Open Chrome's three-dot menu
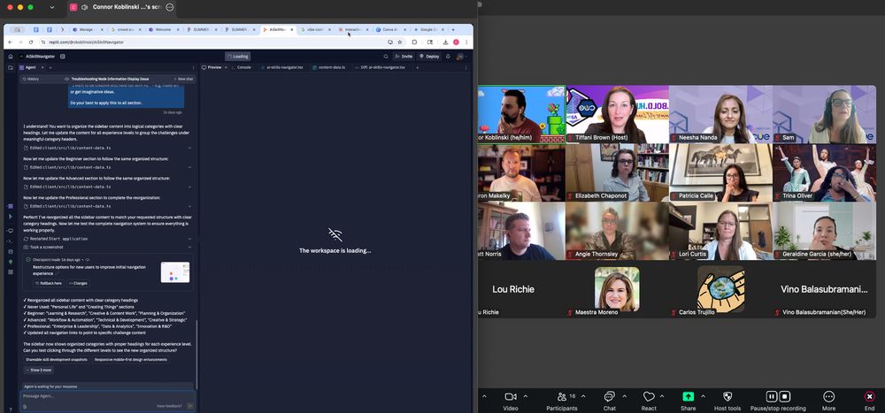 [466, 42]
